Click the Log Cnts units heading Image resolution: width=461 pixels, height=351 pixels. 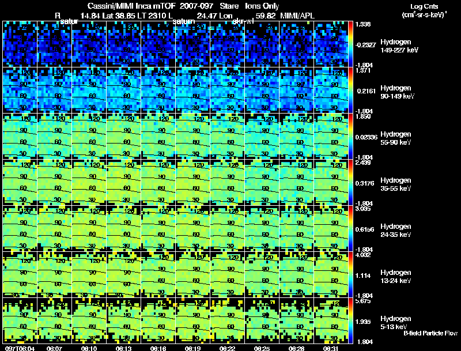coord(424,10)
